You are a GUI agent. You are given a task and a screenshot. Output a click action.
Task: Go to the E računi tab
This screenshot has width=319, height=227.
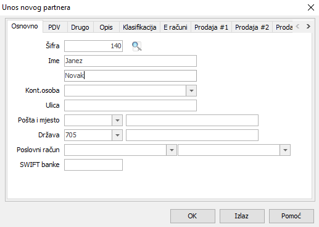click(175, 27)
